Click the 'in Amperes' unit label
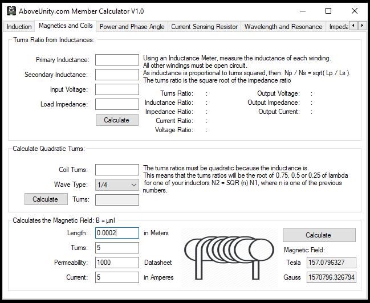This screenshot has height=303, width=370. coord(158,277)
